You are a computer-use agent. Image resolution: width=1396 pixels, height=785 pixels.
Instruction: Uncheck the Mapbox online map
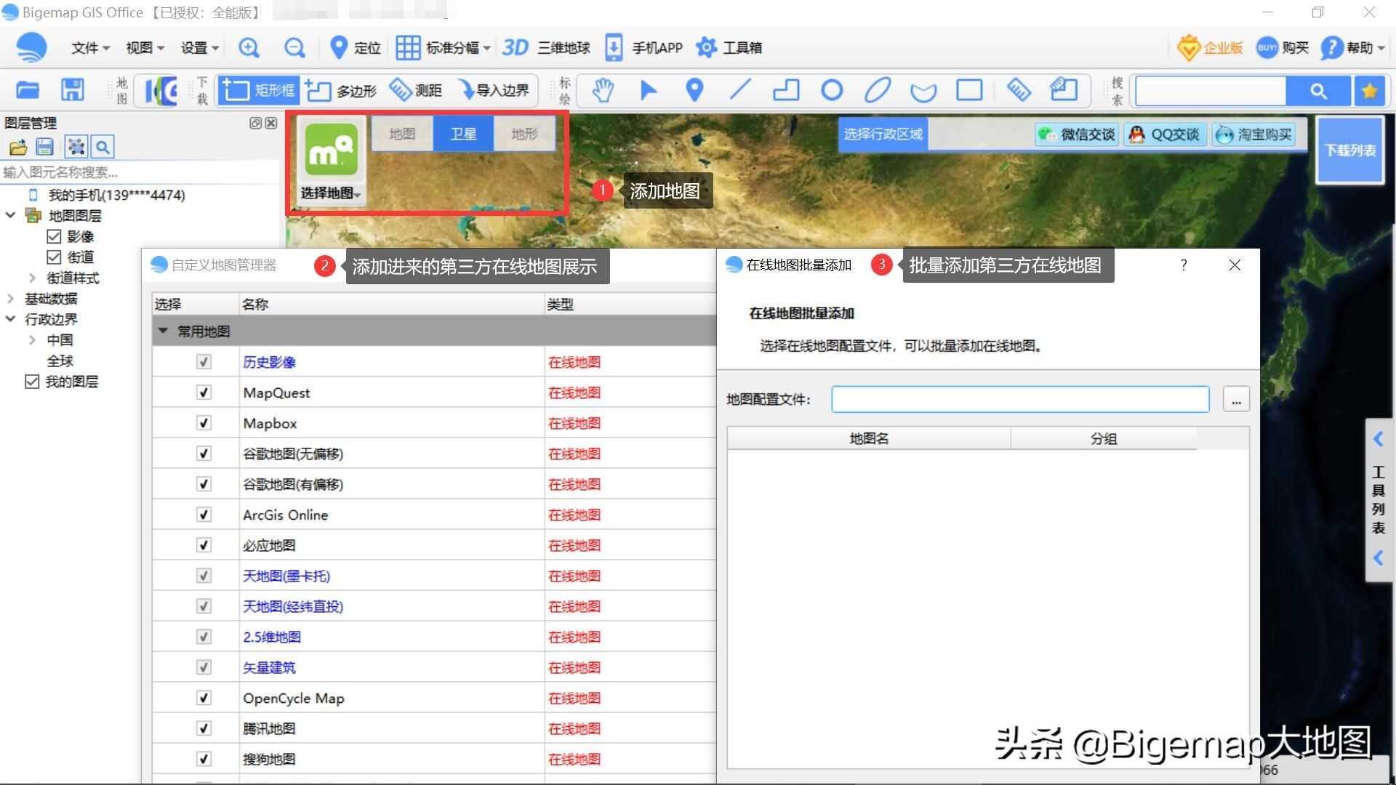[204, 422]
